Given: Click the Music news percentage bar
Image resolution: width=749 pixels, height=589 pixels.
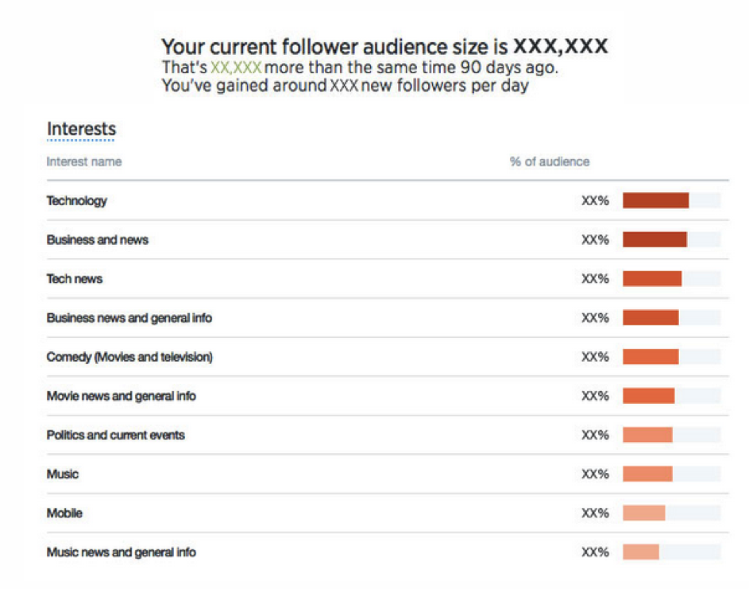Looking at the screenshot, I should point(641,552).
